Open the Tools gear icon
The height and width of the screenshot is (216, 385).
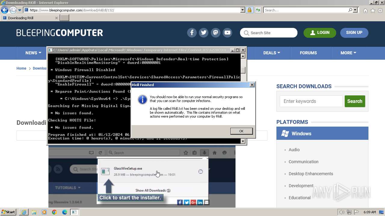pyautogui.click(x=380, y=10)
